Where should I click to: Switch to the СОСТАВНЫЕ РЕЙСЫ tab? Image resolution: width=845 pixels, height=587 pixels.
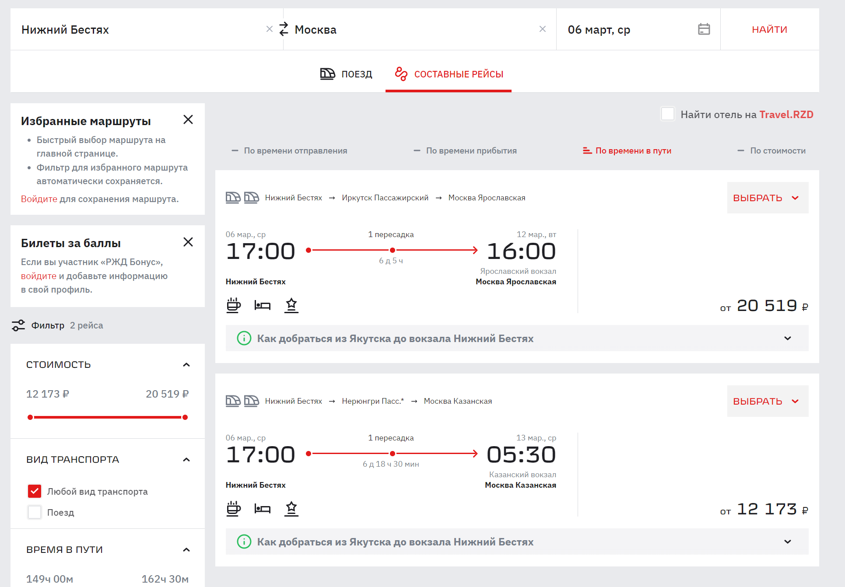(449, 74)
